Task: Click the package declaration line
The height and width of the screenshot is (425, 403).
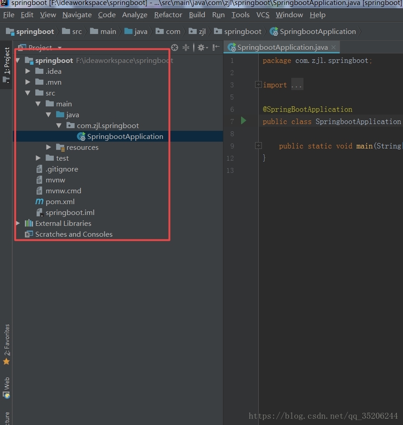Action: [x=318, y=61]
